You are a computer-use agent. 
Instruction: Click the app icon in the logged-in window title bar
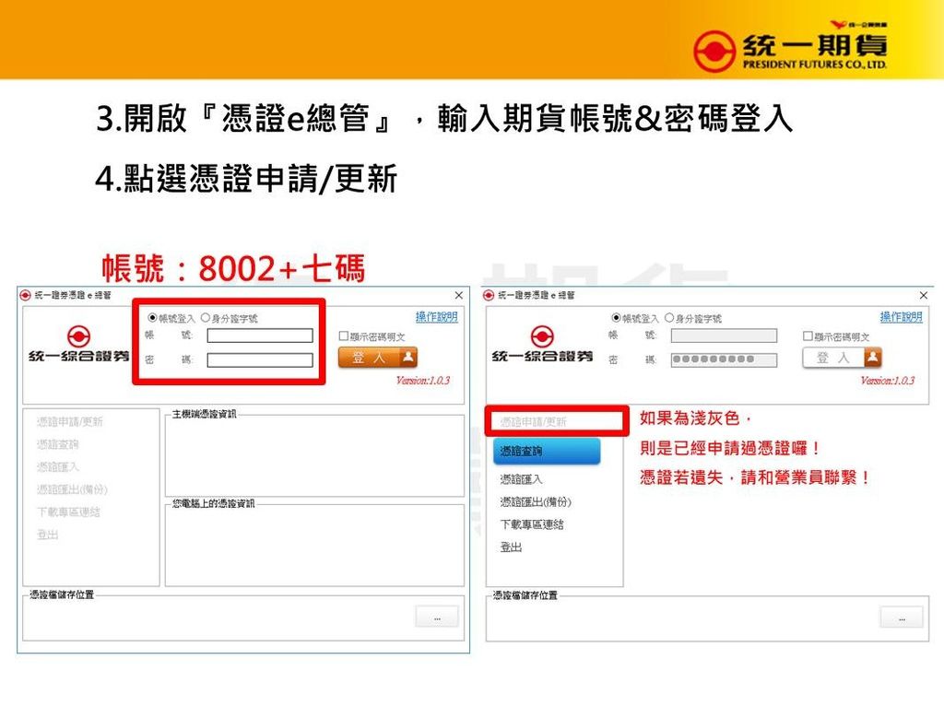[x=489, y=295]
